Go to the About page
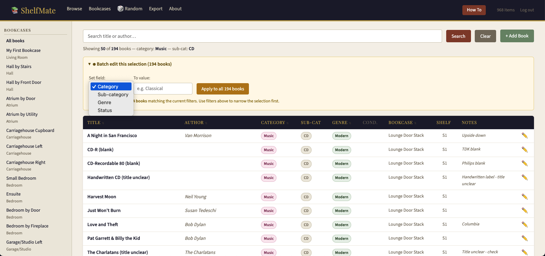 [175, 9]
